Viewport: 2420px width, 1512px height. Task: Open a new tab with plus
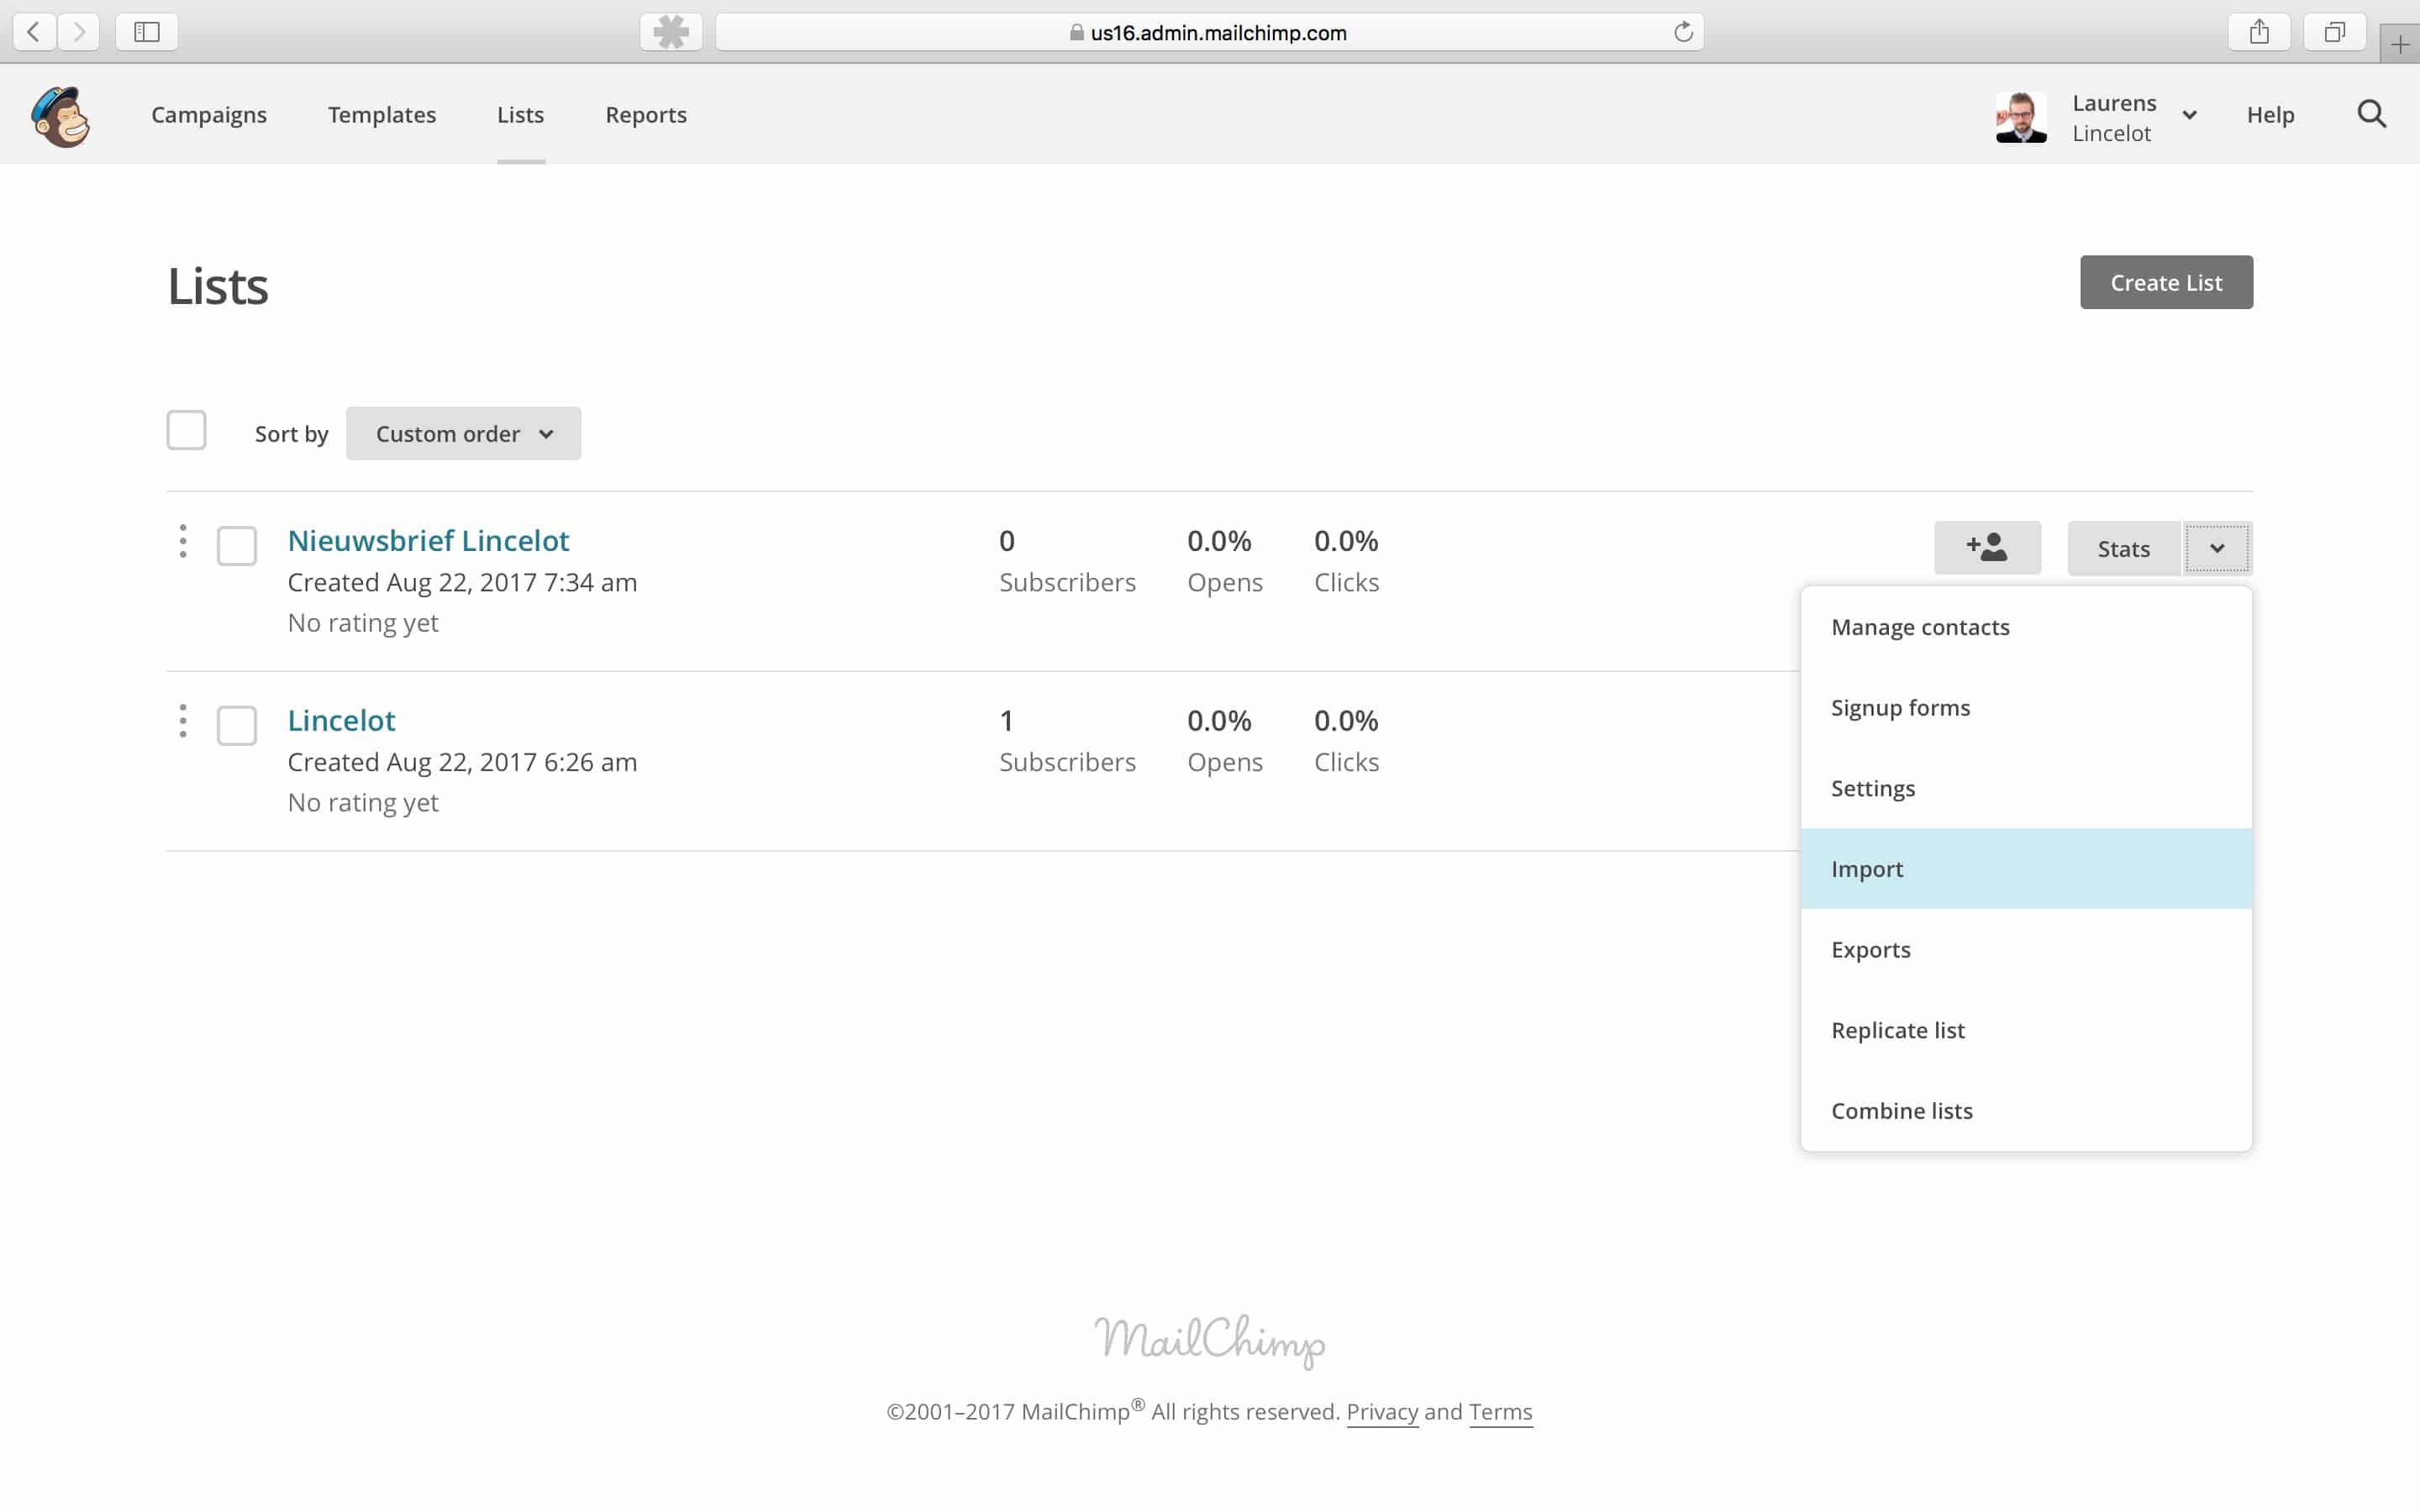(x=2400, y=44)
